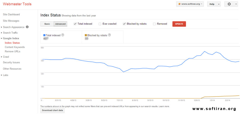Open the www.softiran.org site dropdown

point(190,4)
